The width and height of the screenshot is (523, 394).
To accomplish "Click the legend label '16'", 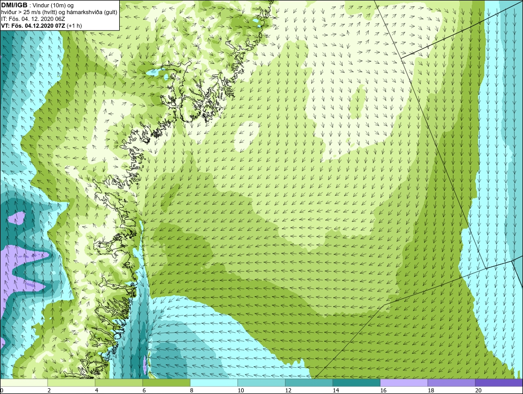I will click(x=383, y=390).
